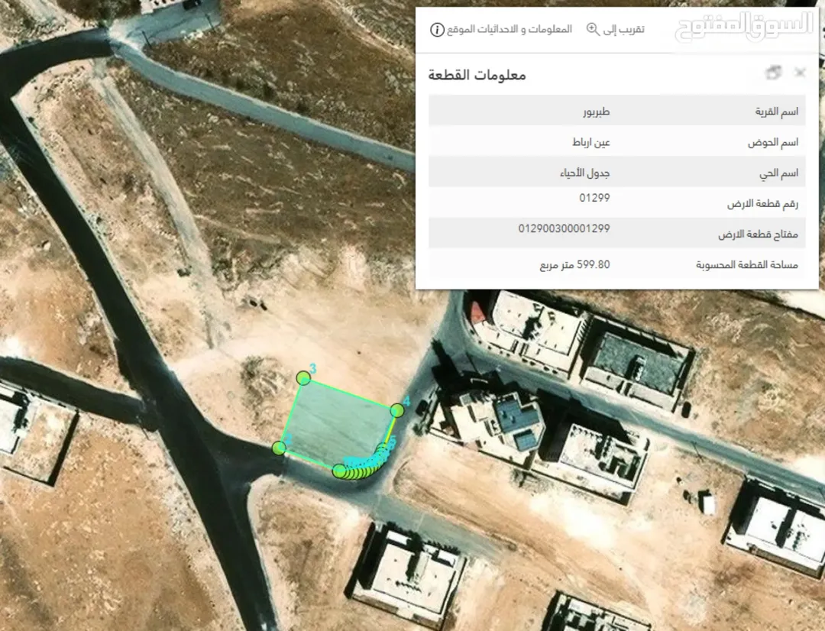Click the zoom-in magnifier icon

point(593,30)
